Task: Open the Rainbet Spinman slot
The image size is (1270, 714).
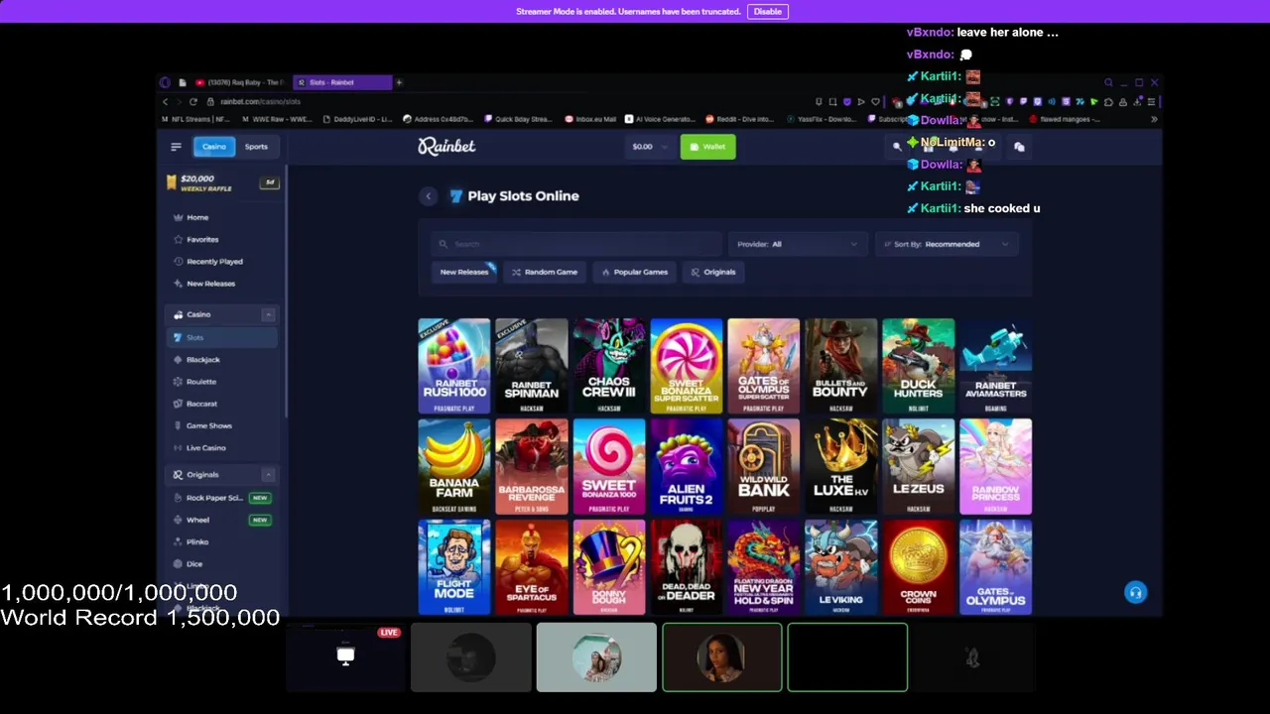Action: 532,366
